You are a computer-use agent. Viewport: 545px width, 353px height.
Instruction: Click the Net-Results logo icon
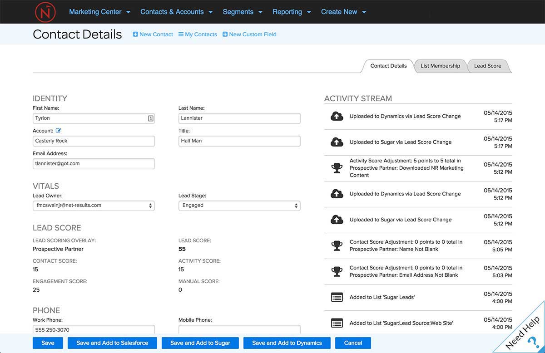(45, 12)
